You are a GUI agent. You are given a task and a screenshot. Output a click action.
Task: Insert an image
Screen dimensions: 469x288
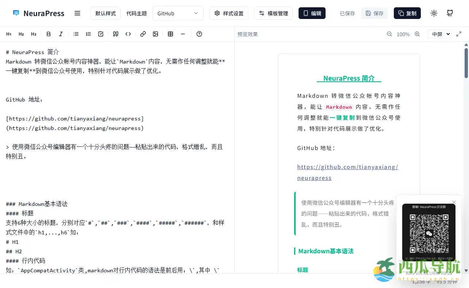(155, 34)
